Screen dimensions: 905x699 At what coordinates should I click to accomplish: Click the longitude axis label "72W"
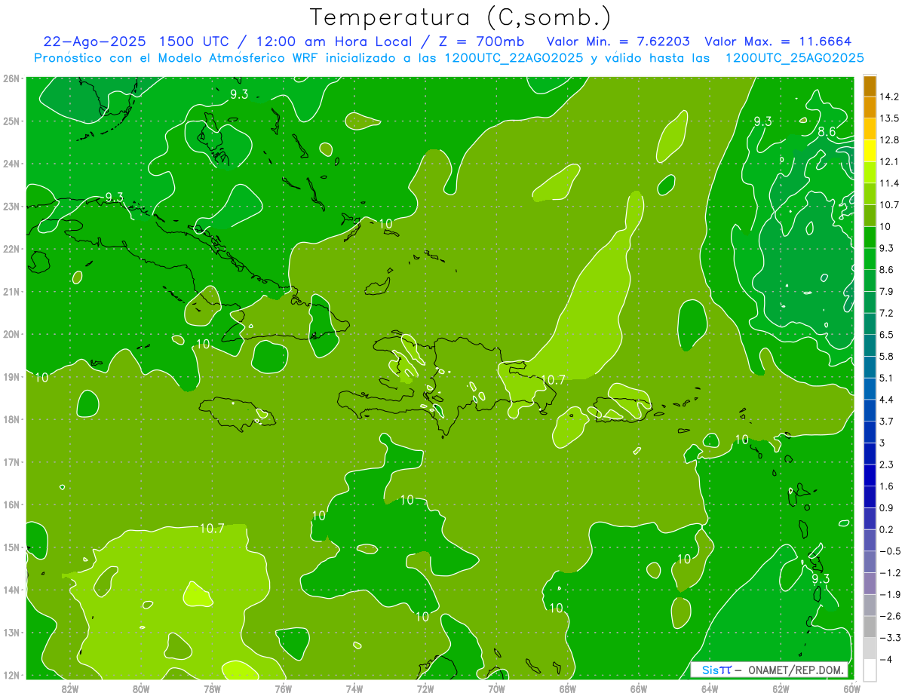pyautogui.click(x=425, y=688)
